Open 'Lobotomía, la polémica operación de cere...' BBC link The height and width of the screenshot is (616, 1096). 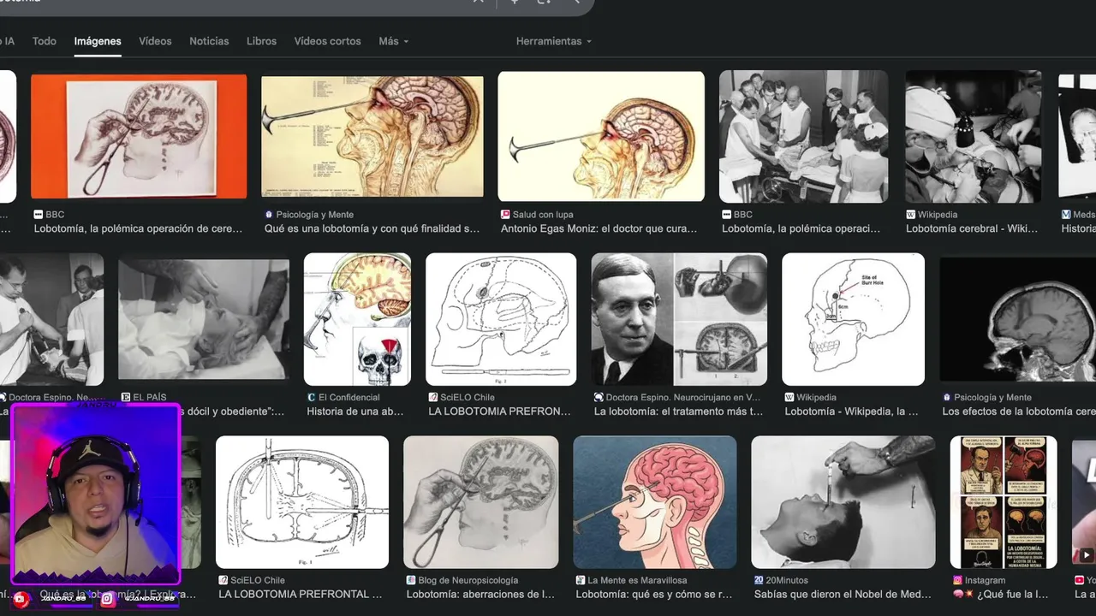(138, 228)
